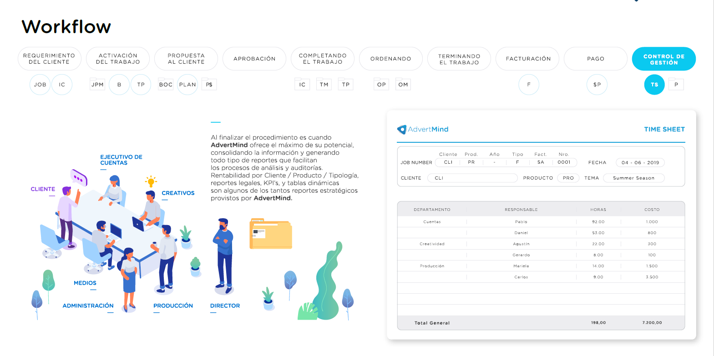Select the PLAN circle icon
Screen dimensions: 714x356
click(x=187, y=85)
